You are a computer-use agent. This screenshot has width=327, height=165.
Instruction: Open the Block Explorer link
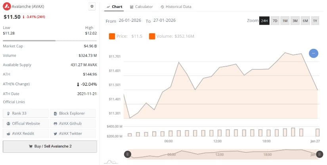tap(73, 113)
